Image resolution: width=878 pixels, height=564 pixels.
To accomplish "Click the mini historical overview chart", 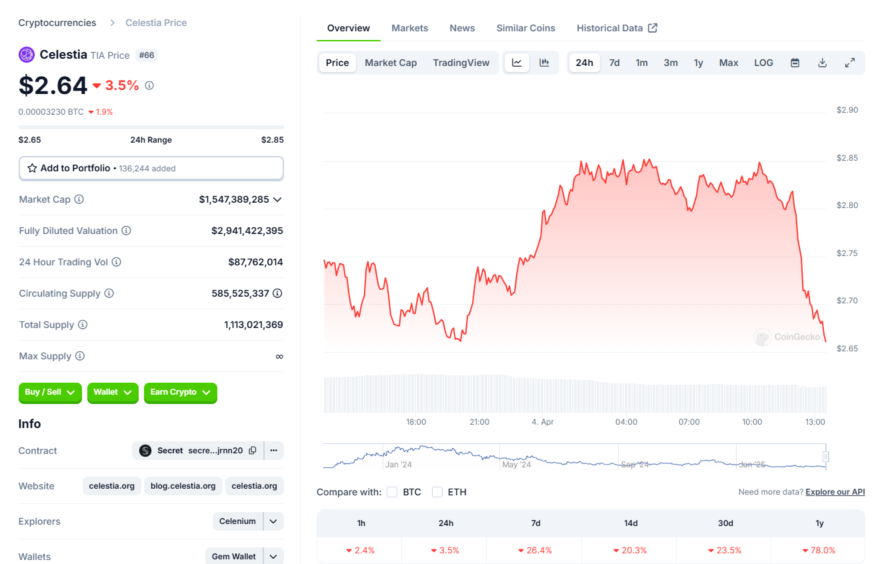I will 575,456.
